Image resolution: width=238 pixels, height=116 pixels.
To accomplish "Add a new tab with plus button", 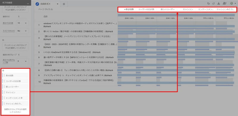I will click(64, 4).
